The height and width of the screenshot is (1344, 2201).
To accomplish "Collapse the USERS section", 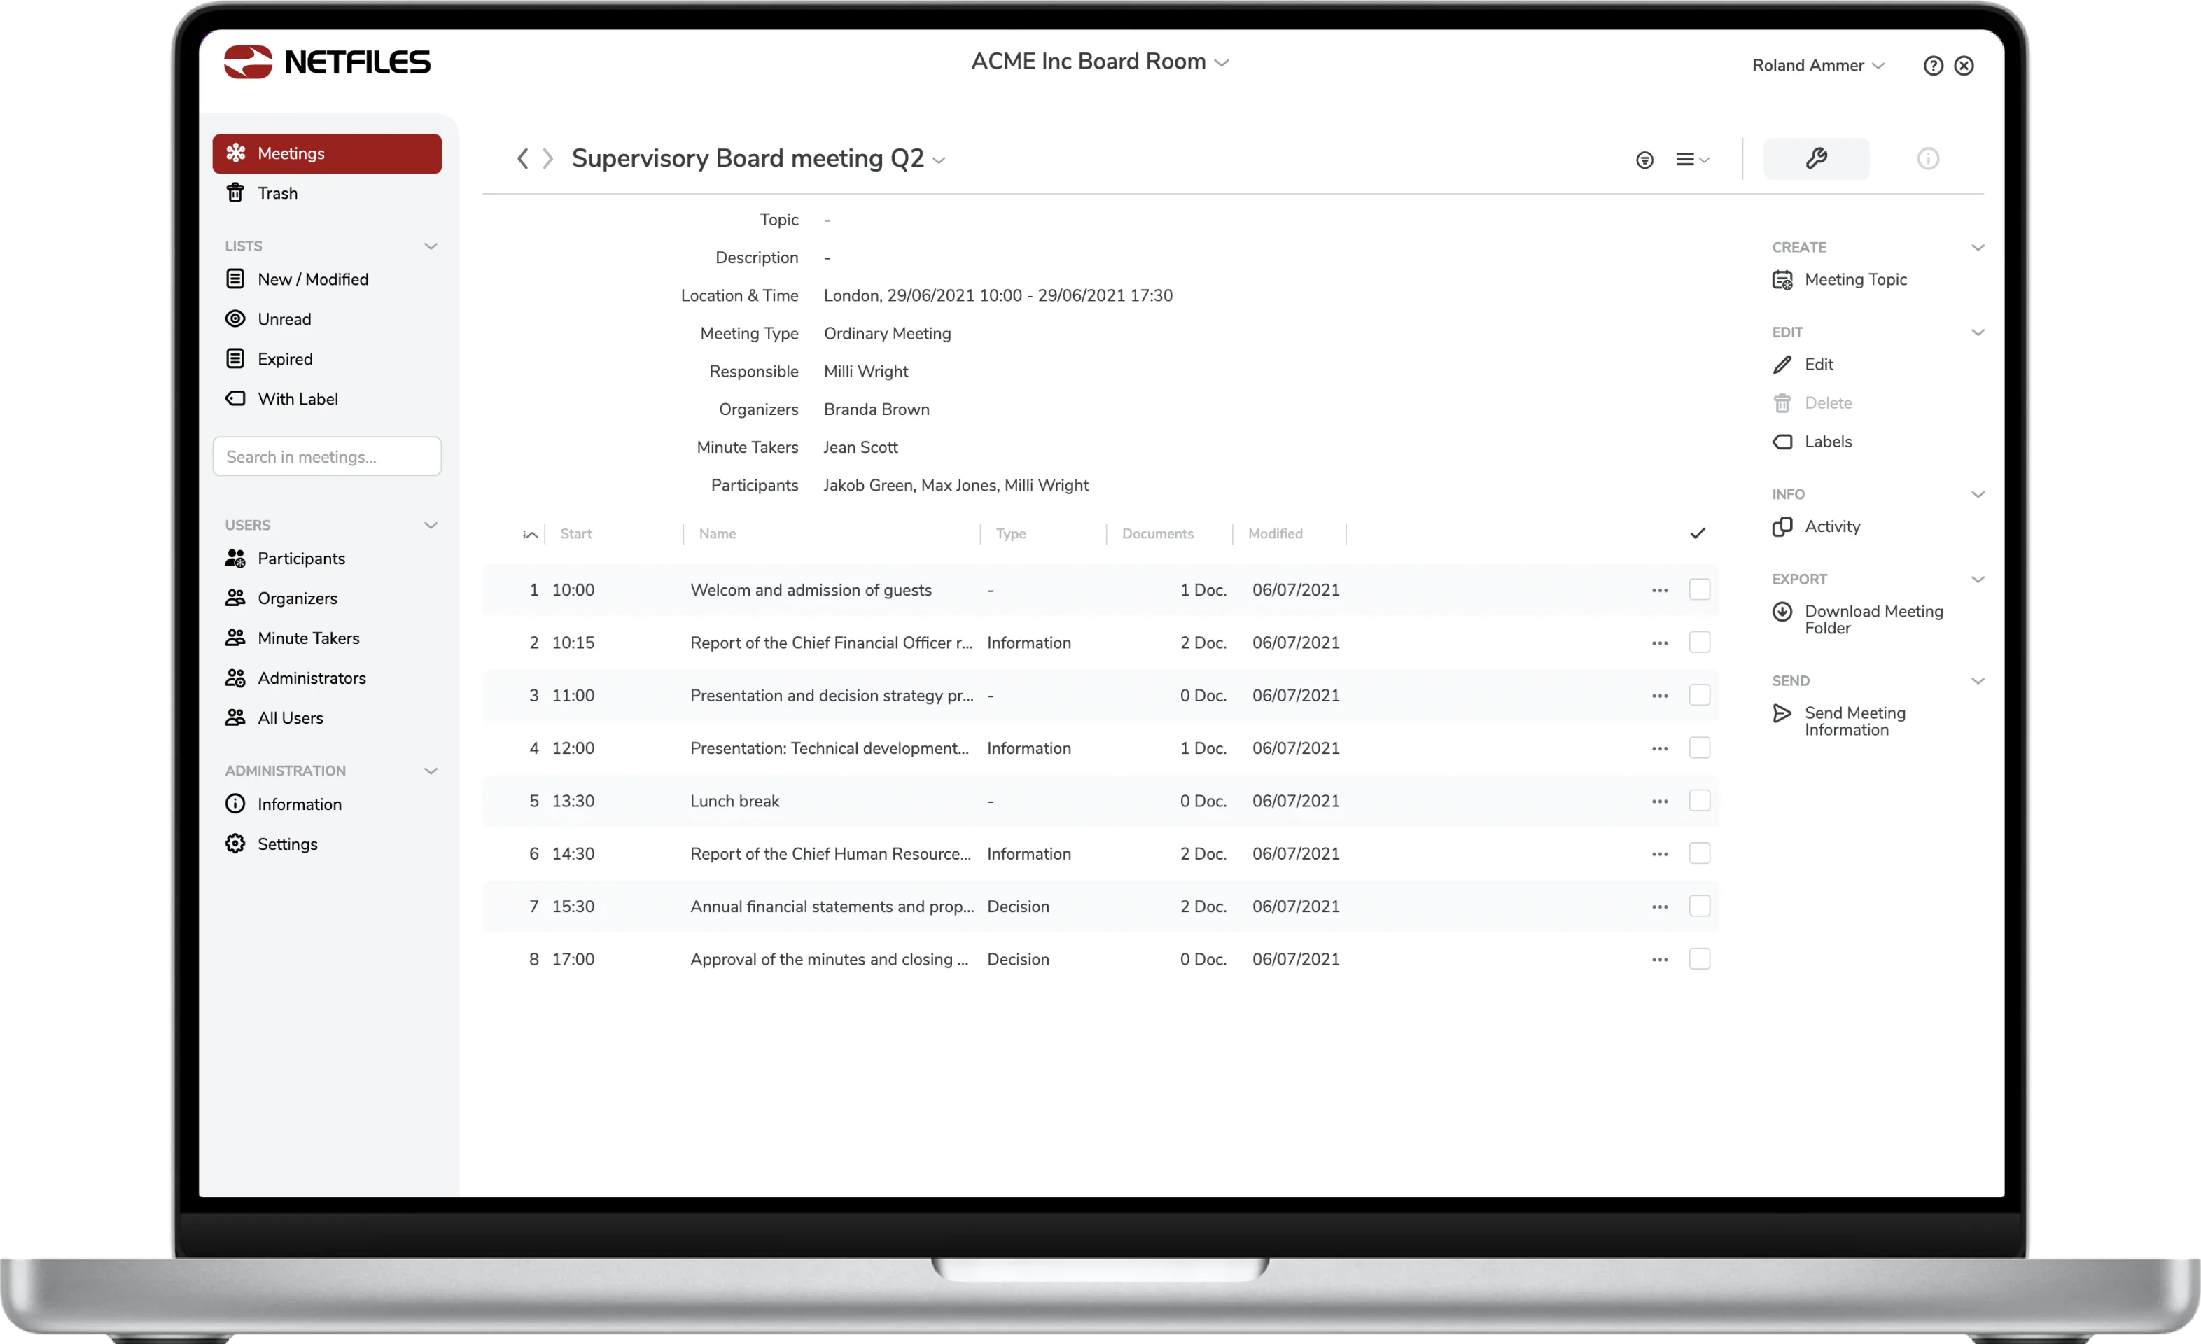I will (431, 525).
